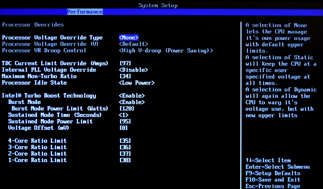Edit 1-Core Ratio Limit value 38
323x189 pixels.
click(x=125, y=160)
